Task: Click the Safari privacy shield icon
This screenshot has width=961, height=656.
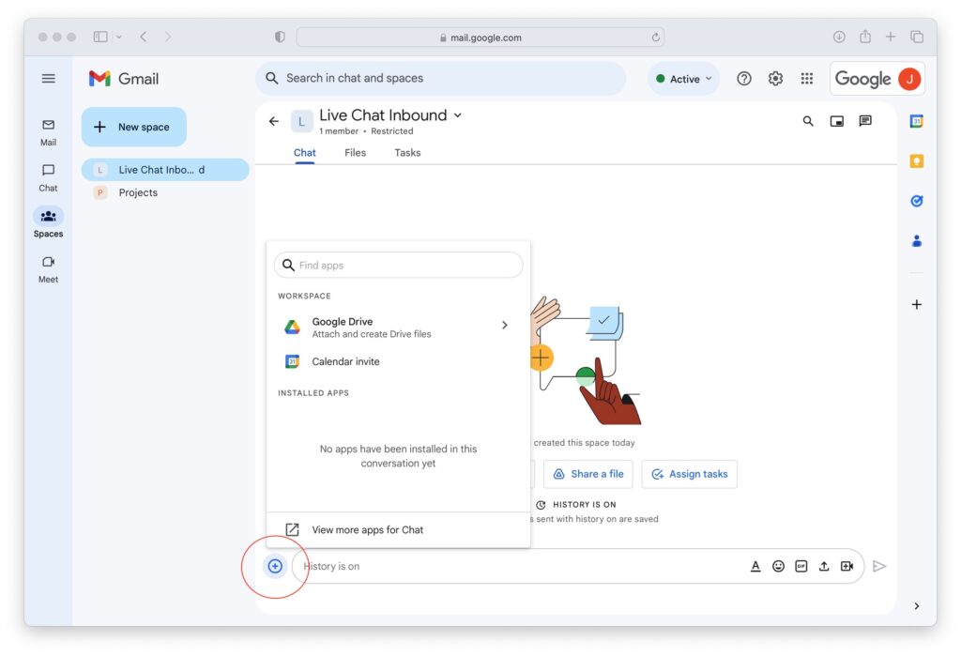Action: (x=280, y=37)
